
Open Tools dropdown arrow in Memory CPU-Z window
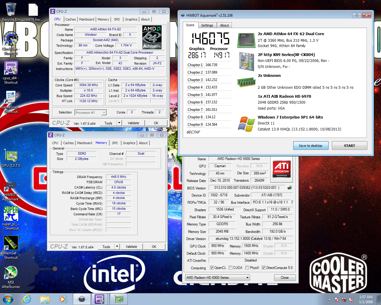click(x=117, y=247)
